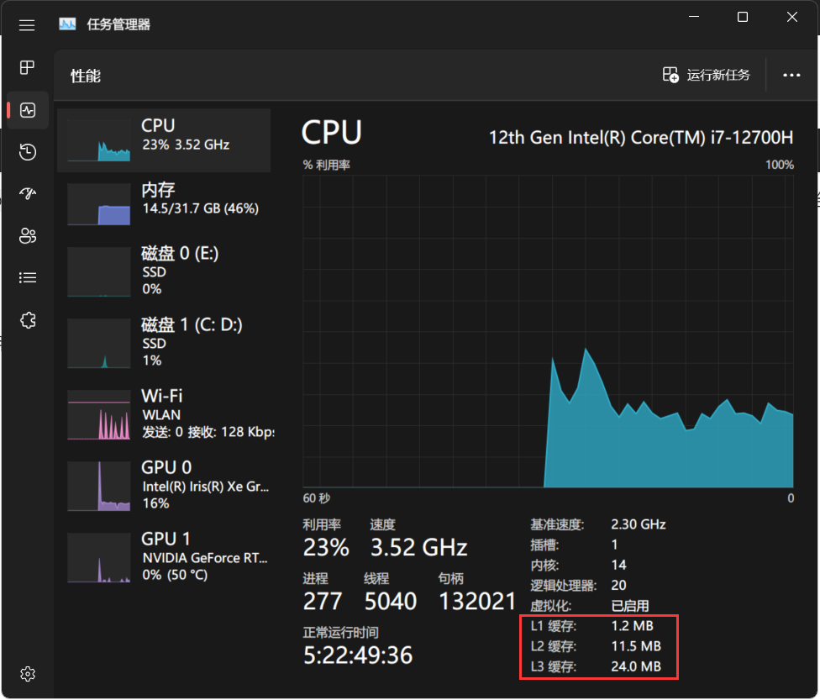
Task: Open the three-dot more options menu
Action: tap(791, 76)
